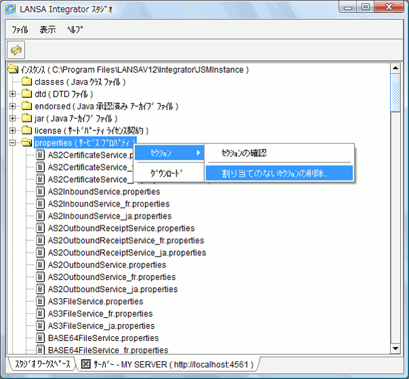Viewport: 409px width, 379px height.
Task: Click file icon of AS2InboundService_fr.properties
Action: 40,204
